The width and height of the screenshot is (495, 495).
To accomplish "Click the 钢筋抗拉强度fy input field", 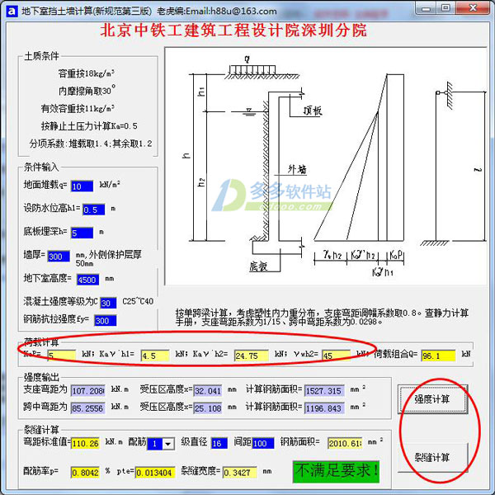I will [105, 321].
